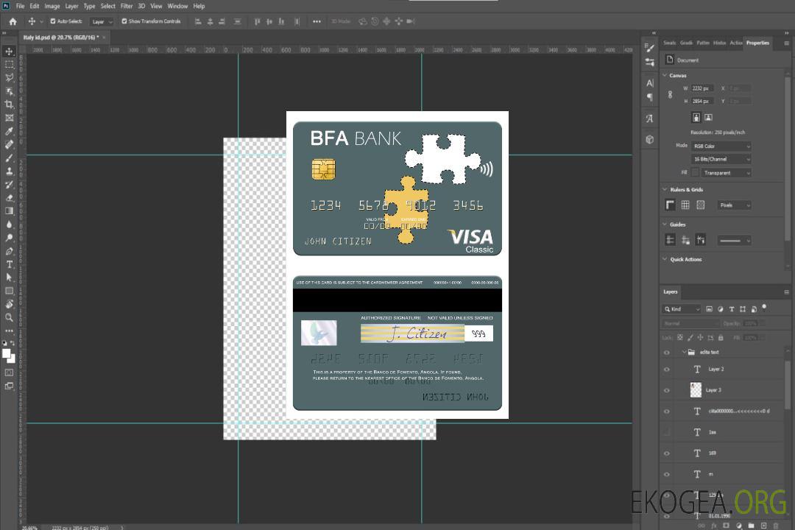Hide Layer 3 with eye icon
The image size is (795, 530).
point(667,391)
